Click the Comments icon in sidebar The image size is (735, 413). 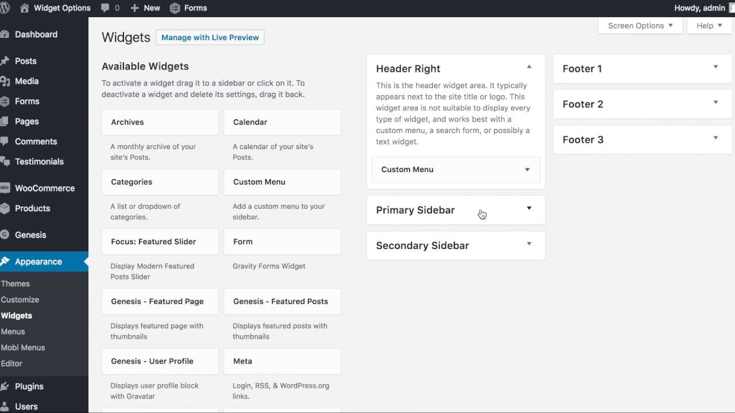(x=5, y=141)
